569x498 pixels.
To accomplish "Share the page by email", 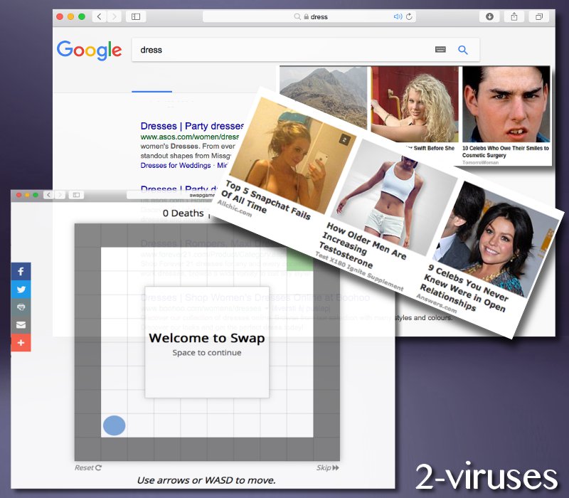I will coord(21,325).
